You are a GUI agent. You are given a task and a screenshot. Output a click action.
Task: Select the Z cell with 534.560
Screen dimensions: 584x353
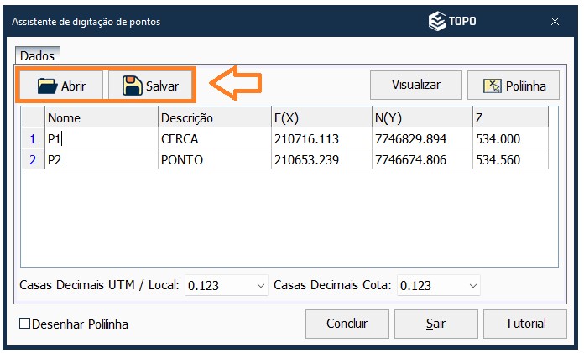click(x=510, y=159)
